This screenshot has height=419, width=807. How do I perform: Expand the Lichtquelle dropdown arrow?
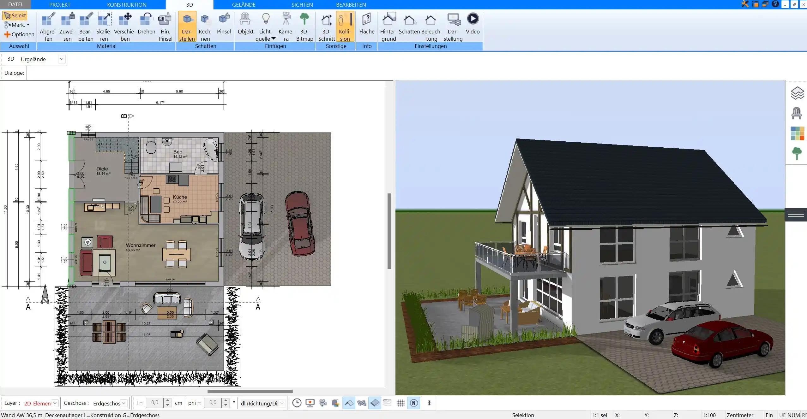coord(274,38)
